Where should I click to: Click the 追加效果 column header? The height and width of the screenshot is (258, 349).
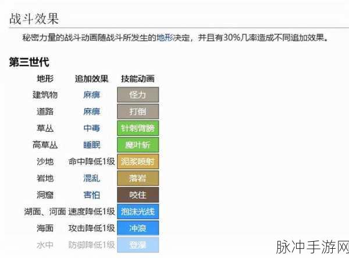[x=92, y=78]
